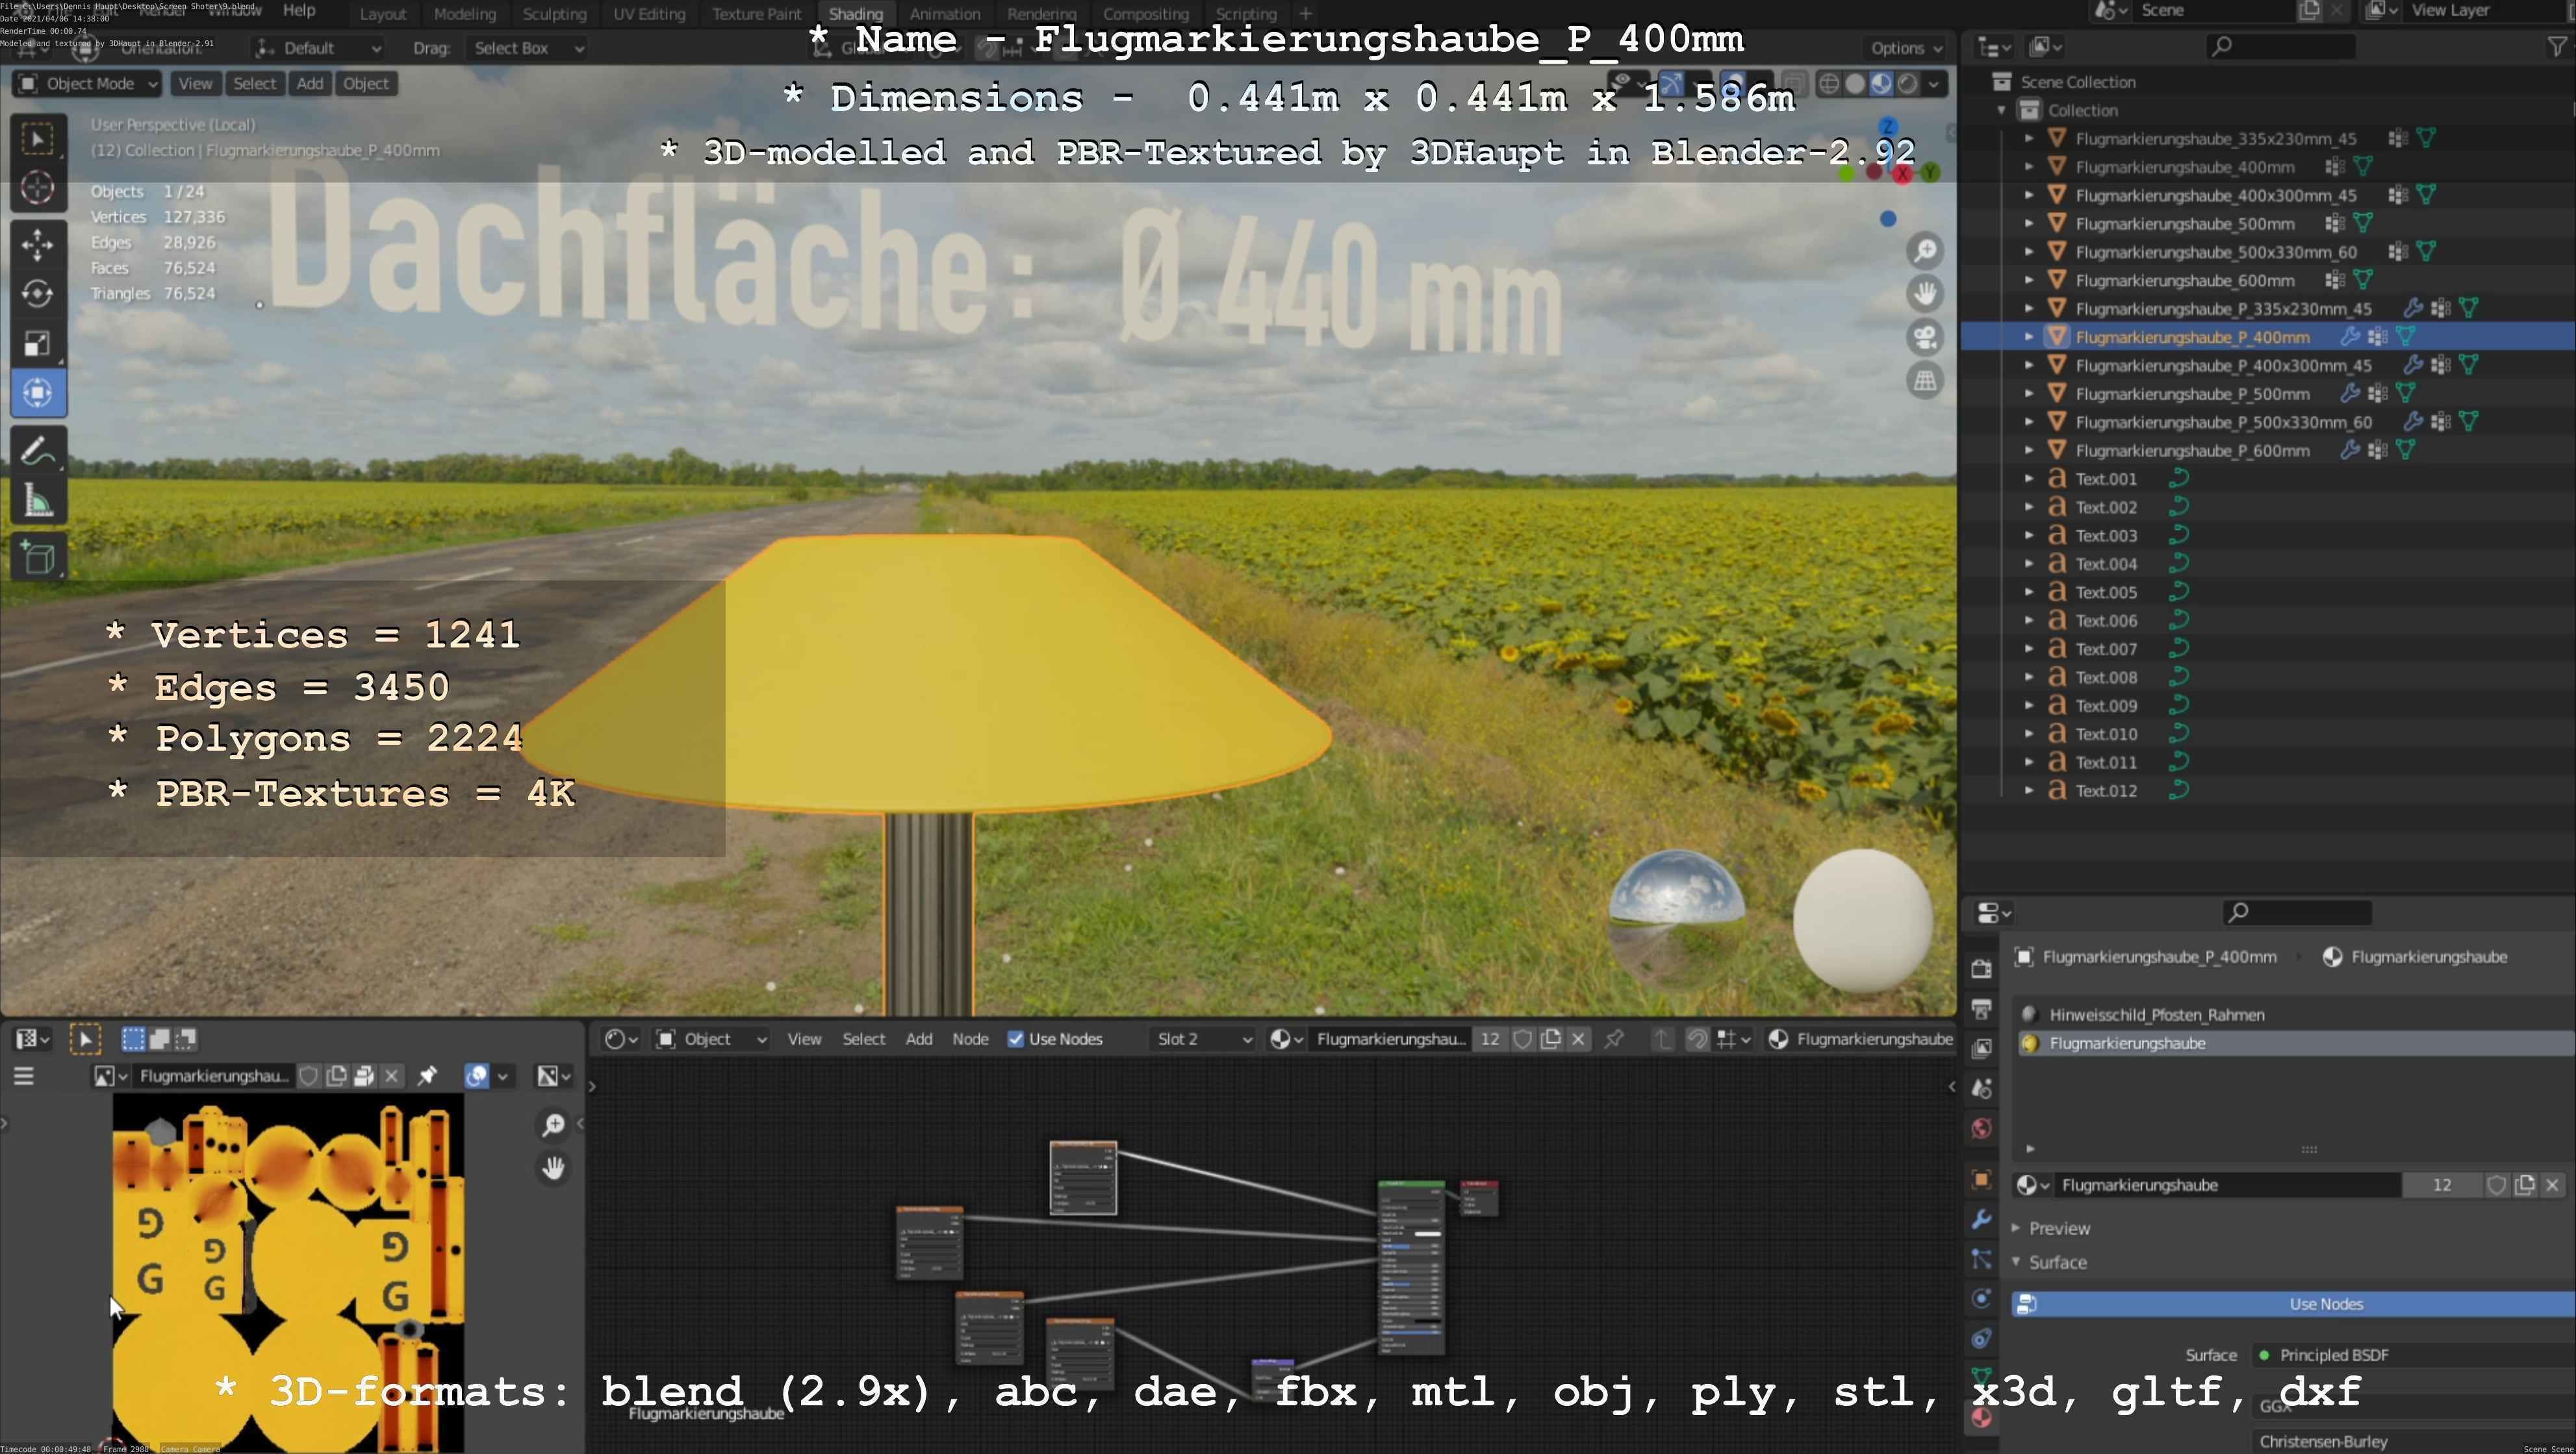Screen dimensions: 2576x1454
Task: Select Text.005 in the outliner
Action: [x=2106, y=593]
